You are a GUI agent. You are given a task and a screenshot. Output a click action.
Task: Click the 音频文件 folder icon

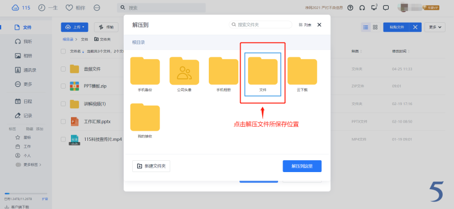(74, 69)
